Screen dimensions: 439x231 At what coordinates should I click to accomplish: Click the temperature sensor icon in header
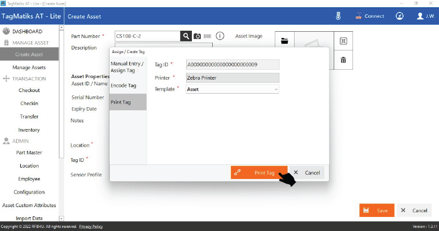pos(338,16)
